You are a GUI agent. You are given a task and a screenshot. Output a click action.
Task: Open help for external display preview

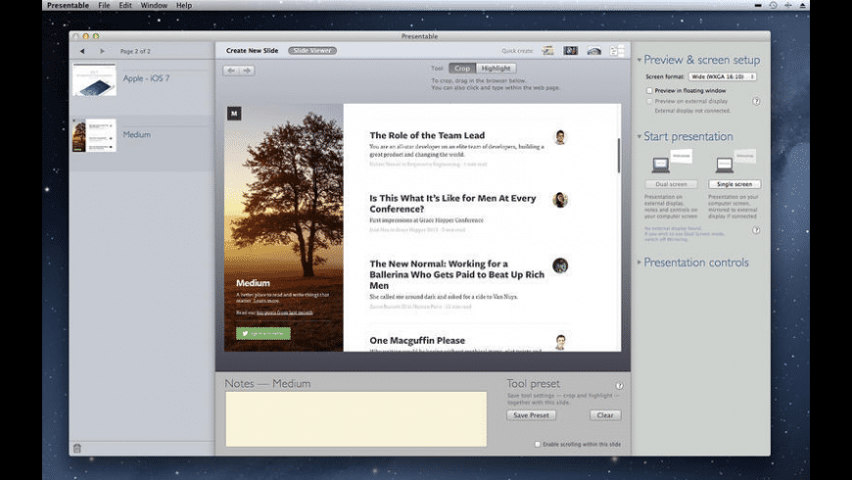(x=756, y=101)
